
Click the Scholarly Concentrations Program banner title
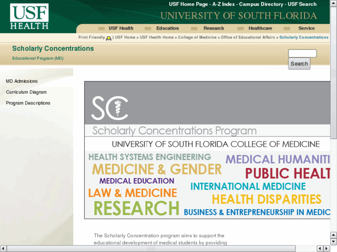click(174, 130)
